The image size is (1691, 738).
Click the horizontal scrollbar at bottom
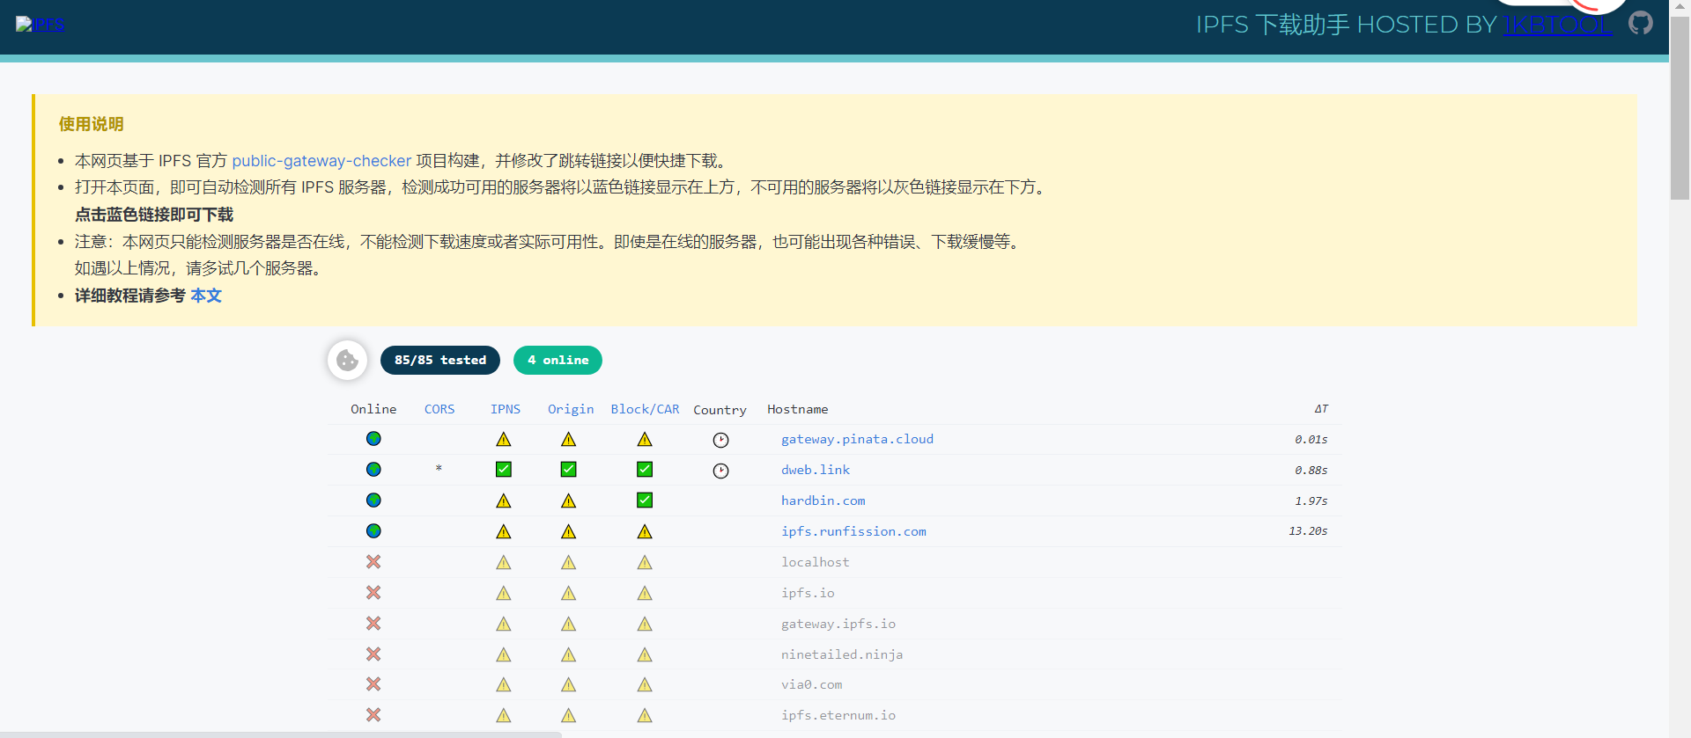point(281,734)
